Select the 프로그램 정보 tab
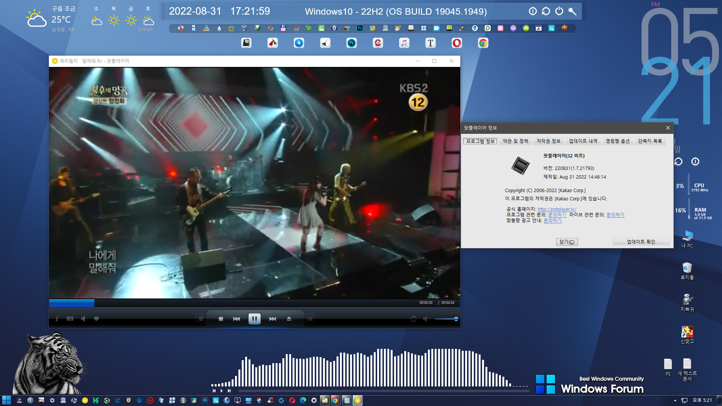The width and height of the screenshot is (722, 406). [x=480, y=141]
